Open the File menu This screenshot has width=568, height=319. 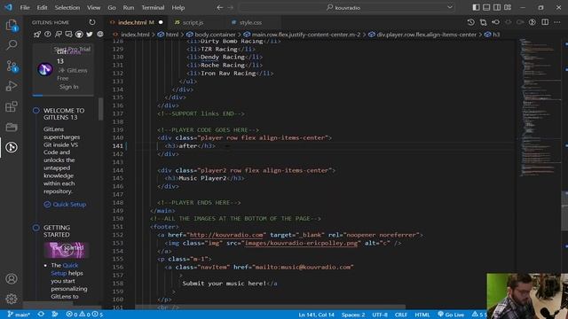coord(25,7)
